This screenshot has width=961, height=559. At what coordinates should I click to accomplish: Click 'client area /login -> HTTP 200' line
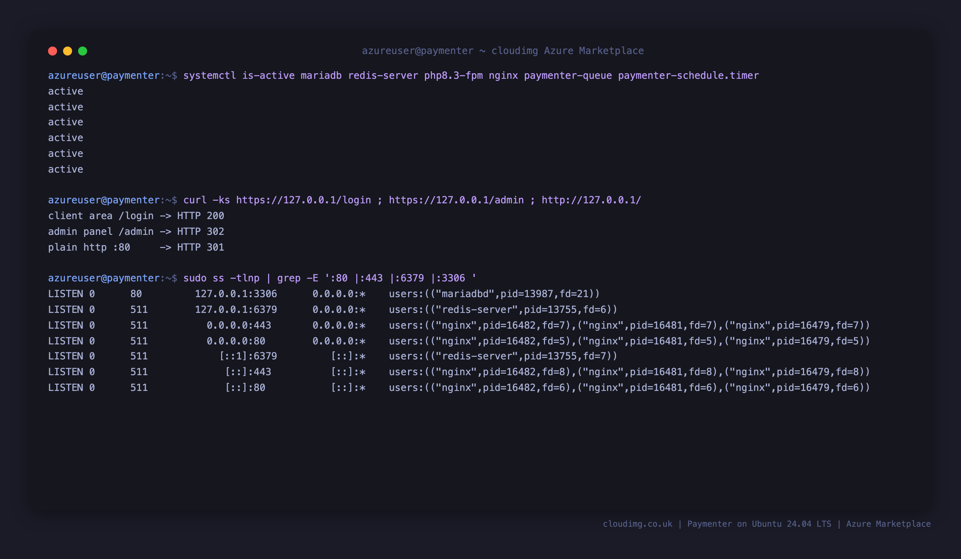click(x=136, y=216)
